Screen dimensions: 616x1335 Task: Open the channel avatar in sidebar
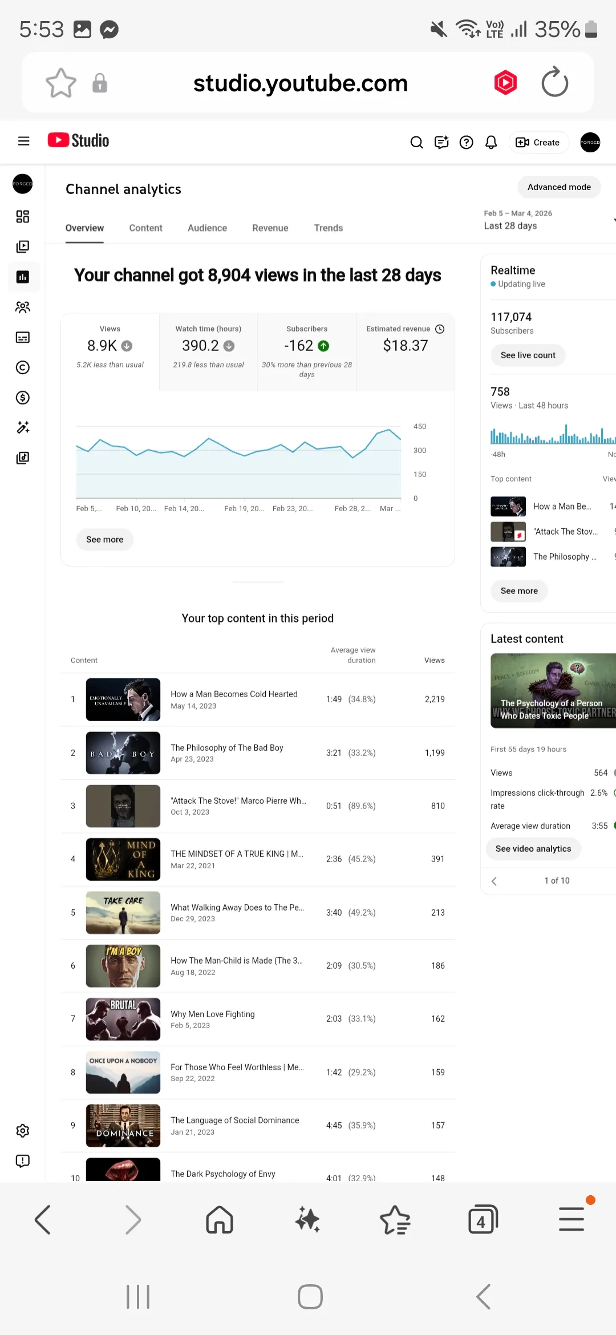click(23, 184)
